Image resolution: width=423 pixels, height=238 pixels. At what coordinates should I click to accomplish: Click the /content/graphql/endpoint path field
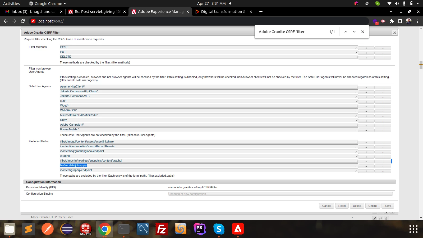[x=209, y=170]
